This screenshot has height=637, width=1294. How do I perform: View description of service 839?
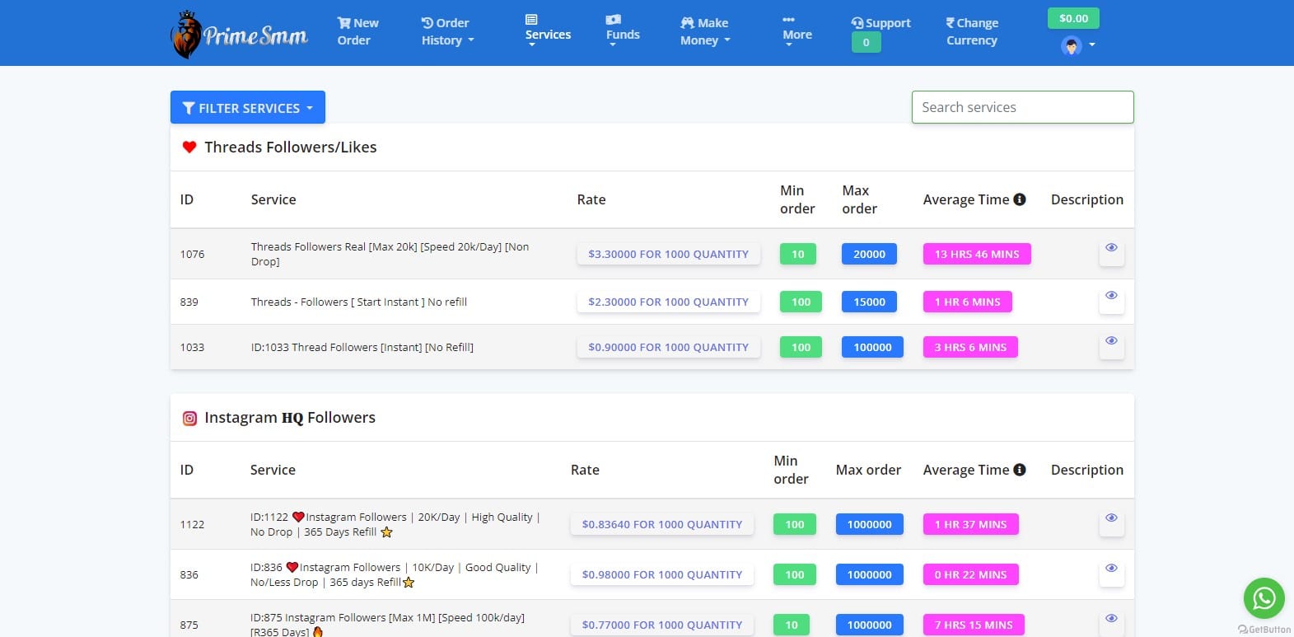[x=1111, y=296]
